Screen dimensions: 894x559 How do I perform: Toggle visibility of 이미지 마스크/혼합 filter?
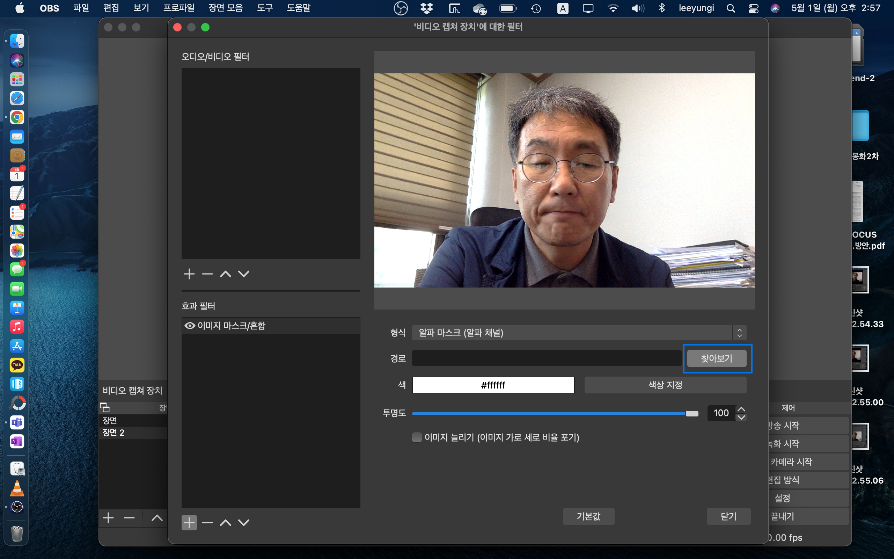[190, 326]
